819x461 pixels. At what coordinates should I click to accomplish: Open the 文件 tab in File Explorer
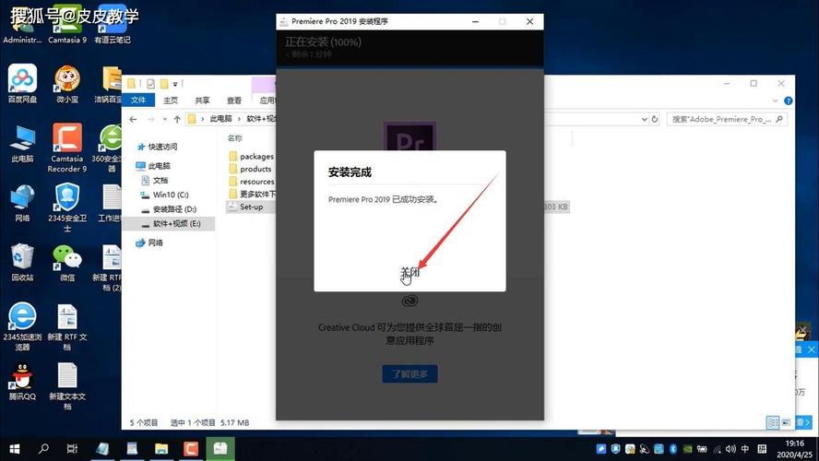coord(138,100)
